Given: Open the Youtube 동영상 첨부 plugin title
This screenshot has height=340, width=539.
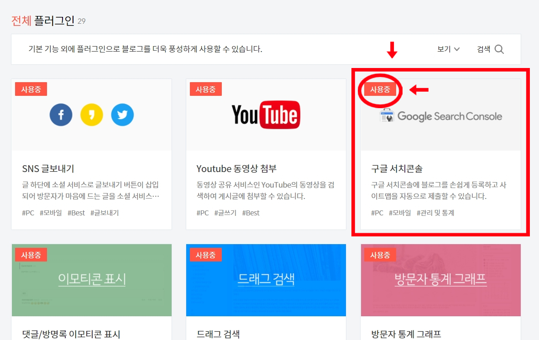Looking at the screenshot, I should pos(236,168).
